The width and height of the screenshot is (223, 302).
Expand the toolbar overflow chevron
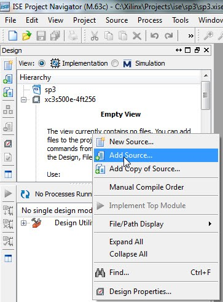click(x=190, y=36)
